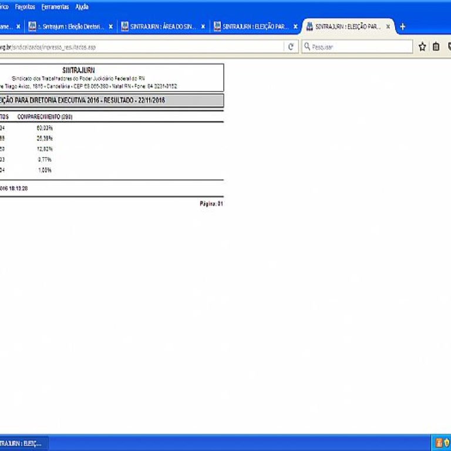Bookmark this page with star icon
Screen dimensions: 451x451
pos(422,46)
